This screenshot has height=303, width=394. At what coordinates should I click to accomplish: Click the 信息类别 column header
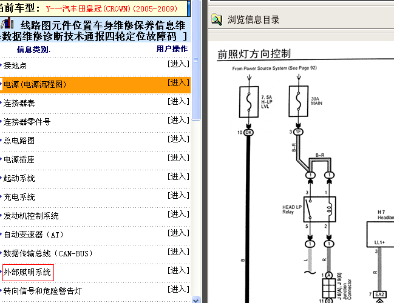(33, 50)
